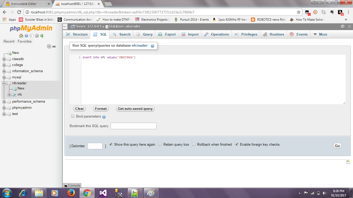Open the Bind parameters help icon
The image size is (353, 198).
tap(104, 117)
